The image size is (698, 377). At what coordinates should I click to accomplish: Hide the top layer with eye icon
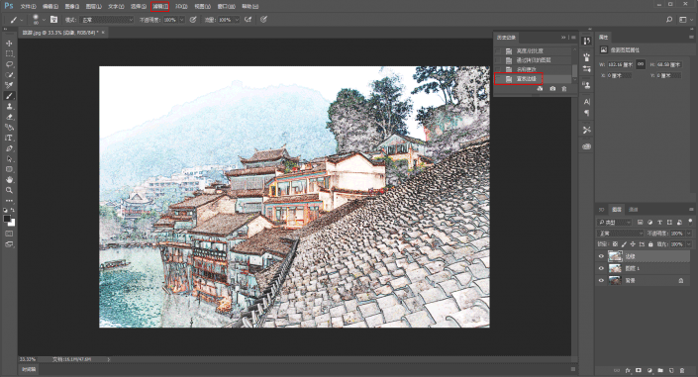(x=601, y=256)
